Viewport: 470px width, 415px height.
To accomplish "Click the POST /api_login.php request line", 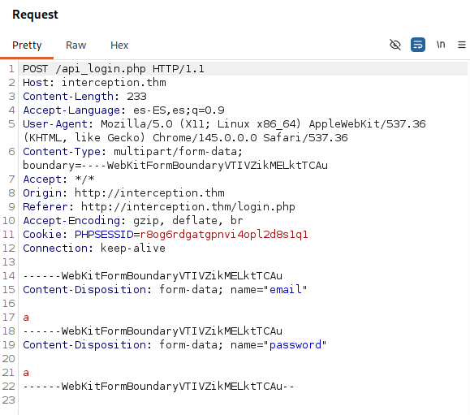I will click(x=114, y=69).
